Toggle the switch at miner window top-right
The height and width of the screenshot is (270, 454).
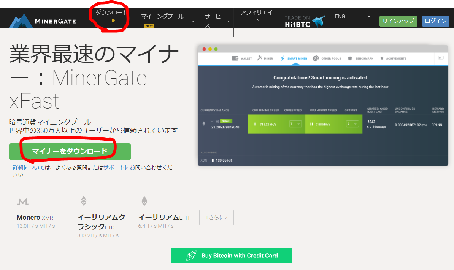point(441,58)
